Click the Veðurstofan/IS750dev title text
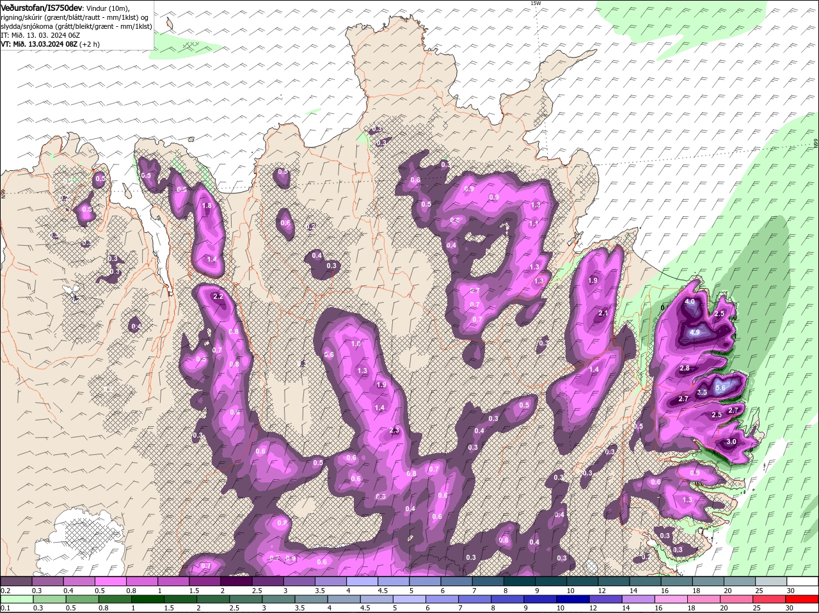This screenshot has height=613, width=819. tap(41, 8)
